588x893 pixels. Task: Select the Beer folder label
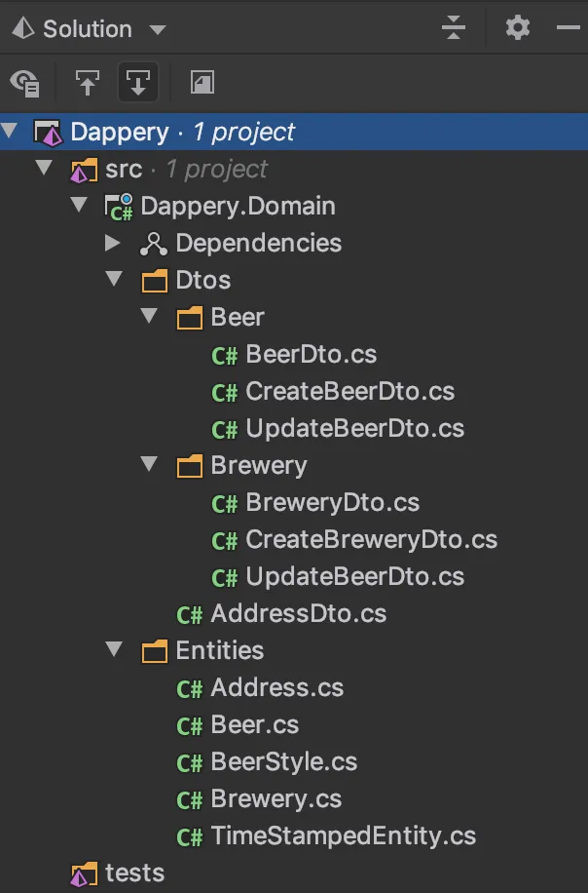coord(238,317)
